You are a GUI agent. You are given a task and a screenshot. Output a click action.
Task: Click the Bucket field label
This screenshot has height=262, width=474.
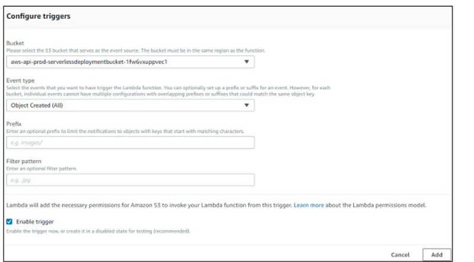click(15, 43)
